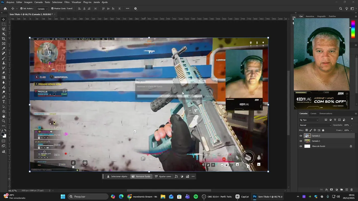Viewport: 358px width, 201px height.
Task: Select the Brush tool
Action: pyautogui.click(x=4, y=58)
